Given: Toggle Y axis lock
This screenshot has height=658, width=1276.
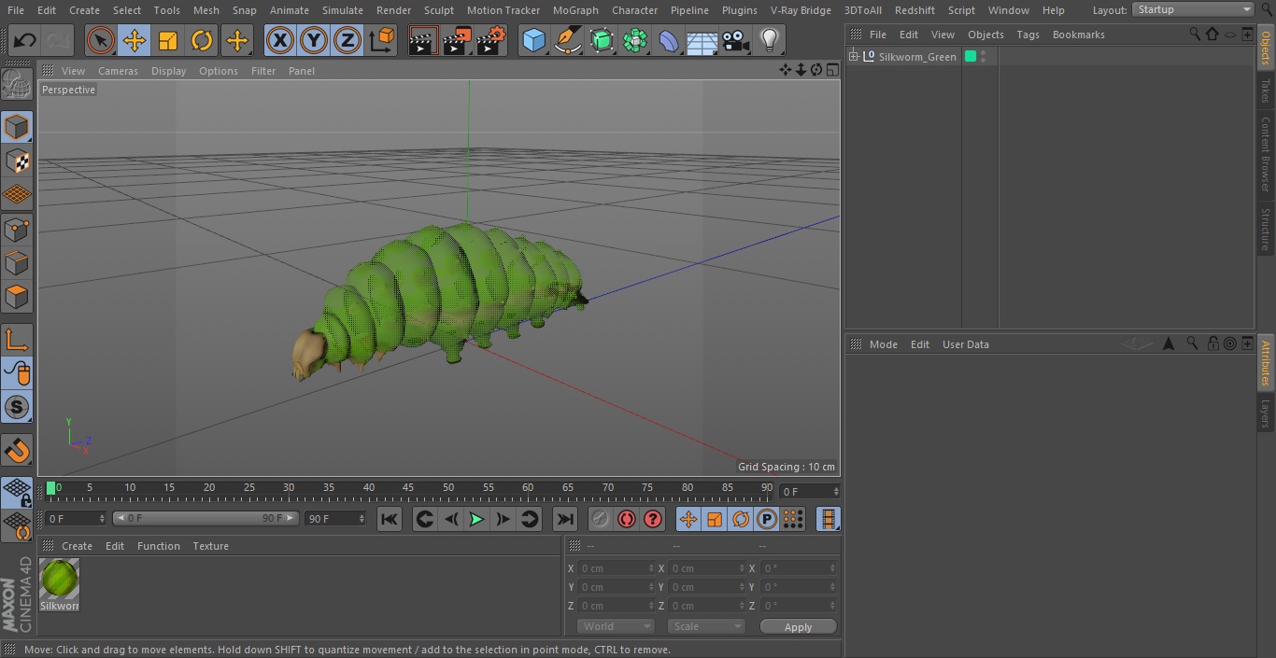Looking at the screenshot, I should coord(314,40).
